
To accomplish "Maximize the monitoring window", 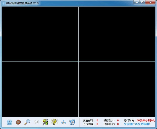I will click(x=143, y=2).
